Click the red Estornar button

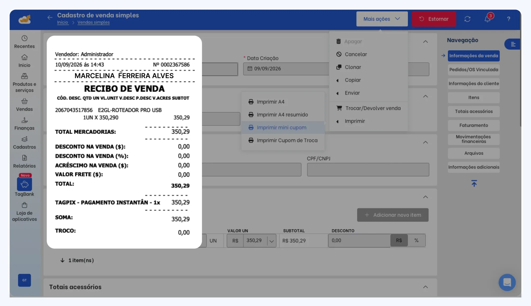point(434,19)
